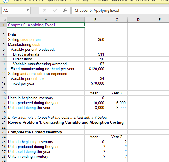
Task: Click the $6 direct labor value
Action: [95, 59]
